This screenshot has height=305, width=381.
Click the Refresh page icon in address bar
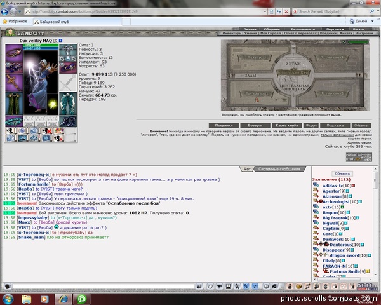pos(279,11)
